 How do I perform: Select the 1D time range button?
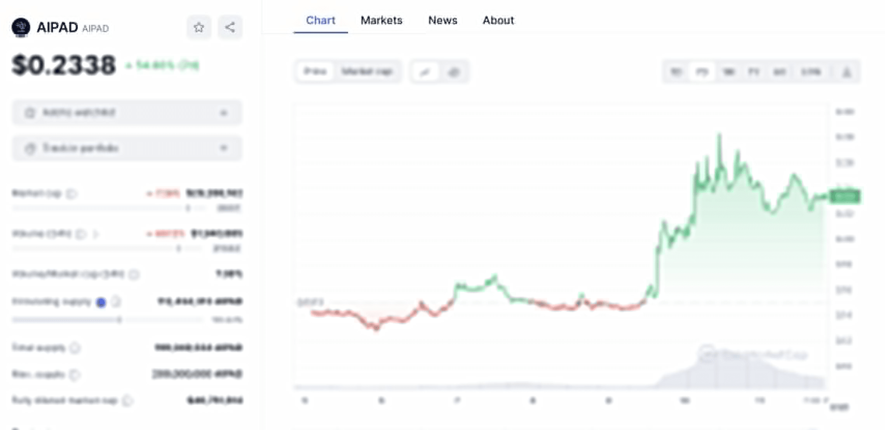click(676, 72)
